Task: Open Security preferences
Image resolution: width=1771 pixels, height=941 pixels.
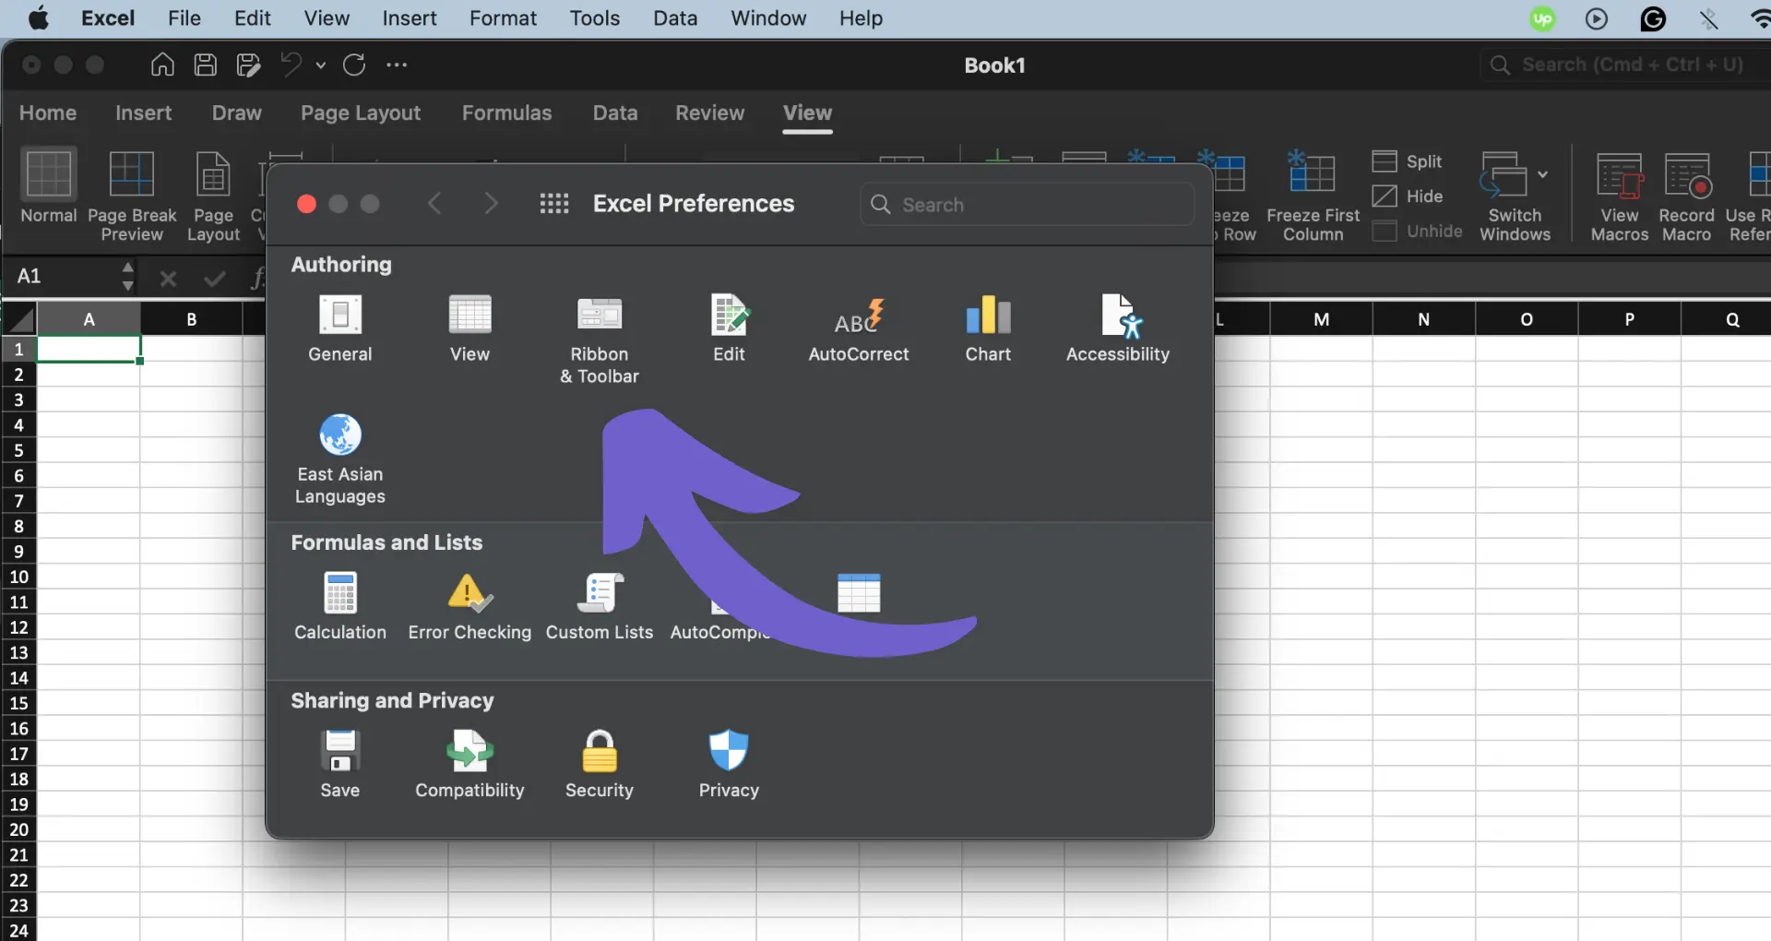Action: point(599,764)
